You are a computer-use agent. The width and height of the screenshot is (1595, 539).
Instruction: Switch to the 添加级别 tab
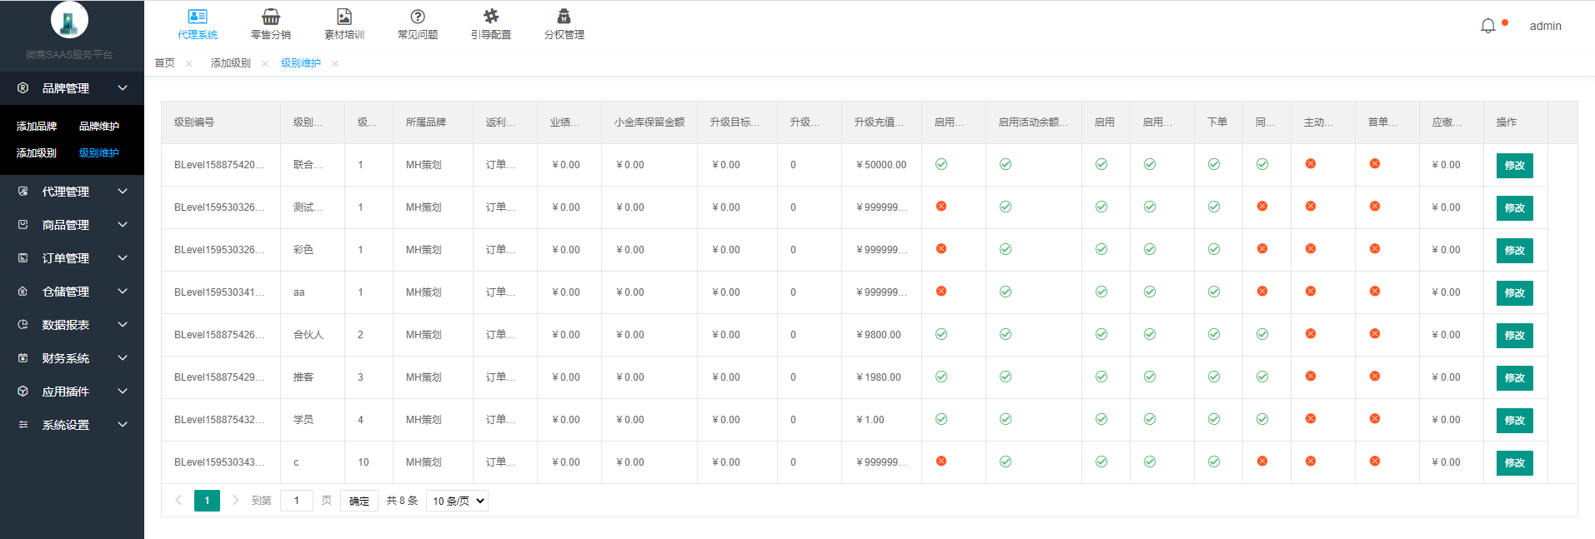point(230,63)
